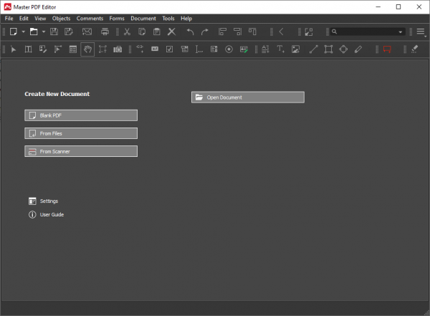Select the Hand tool in the toolbar
This screenshot has height=316, width=430.
point(87,49)
